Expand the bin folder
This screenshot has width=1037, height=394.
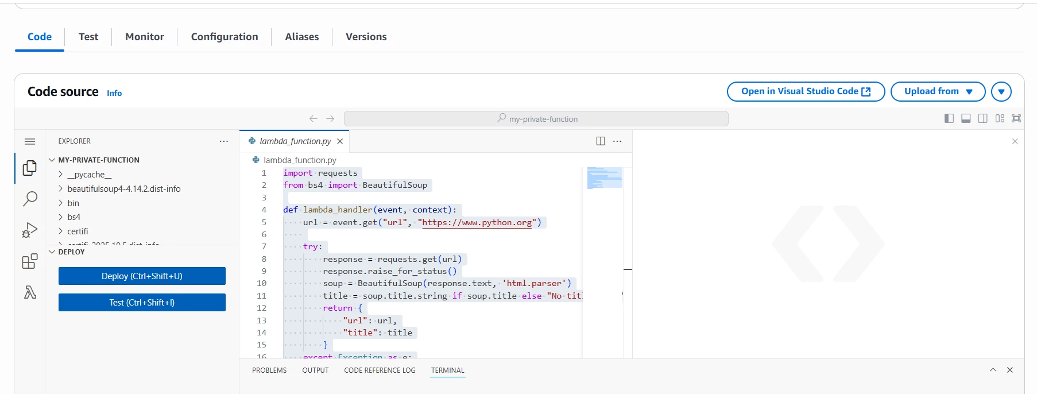click(73, 203)
